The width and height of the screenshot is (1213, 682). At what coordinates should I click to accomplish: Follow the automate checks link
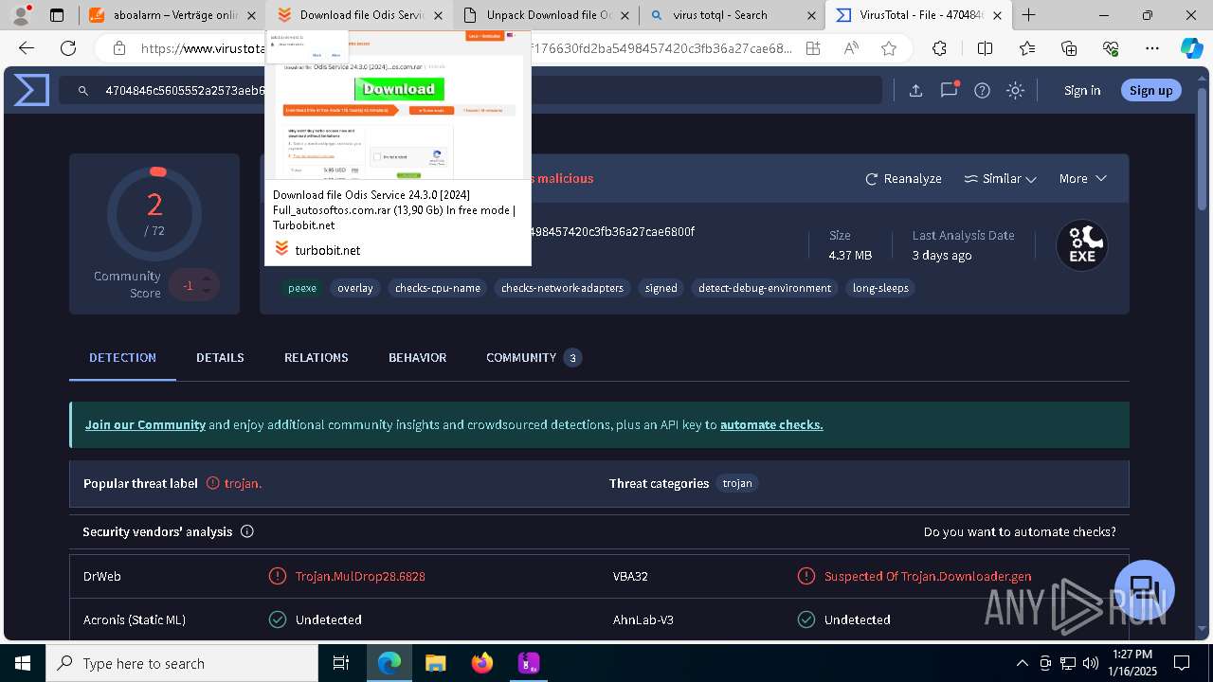(x=771, y=424)
